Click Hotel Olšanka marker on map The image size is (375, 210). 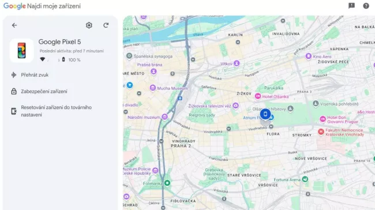(257, 96)
